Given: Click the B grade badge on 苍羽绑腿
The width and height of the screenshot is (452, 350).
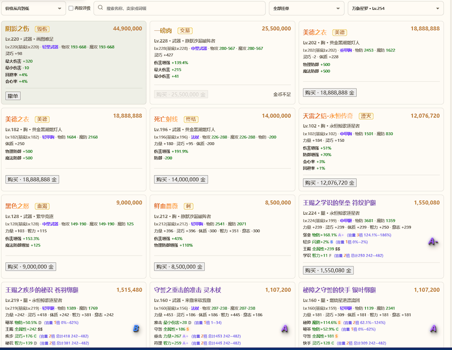Looking at the screenshot, I should 136,328.
